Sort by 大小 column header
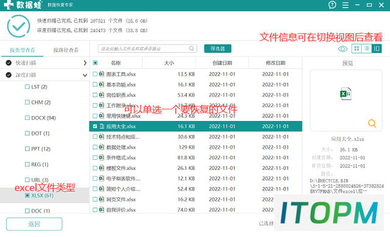 click(169, 63)
